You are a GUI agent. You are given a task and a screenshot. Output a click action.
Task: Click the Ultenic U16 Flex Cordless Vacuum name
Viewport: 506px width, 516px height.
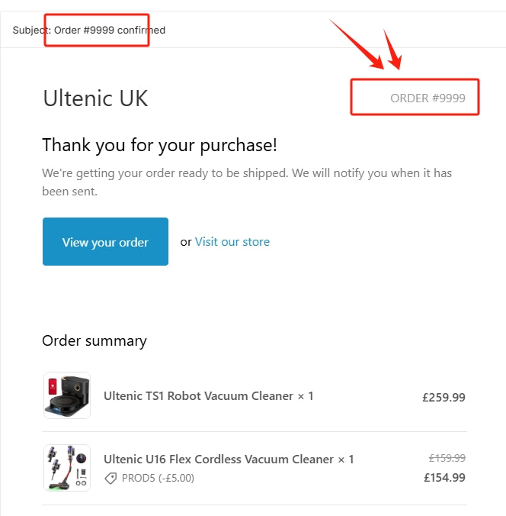tap(219, 460)
